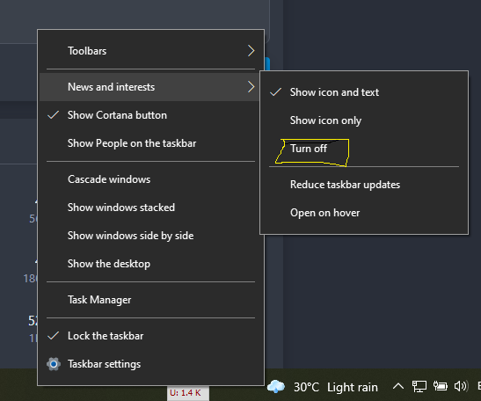Expand the Toolbars submenu arrow

[251, 51]
